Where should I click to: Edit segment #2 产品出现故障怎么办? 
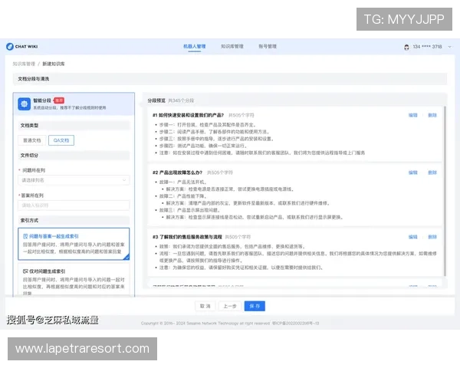(412, 172)
